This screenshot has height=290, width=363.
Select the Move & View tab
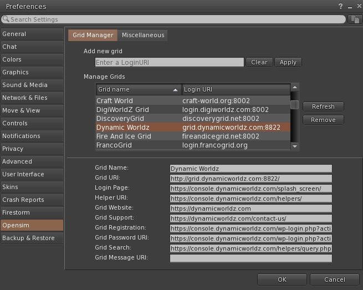[32, 110]
